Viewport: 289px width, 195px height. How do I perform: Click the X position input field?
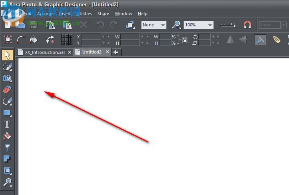[91, 37]
